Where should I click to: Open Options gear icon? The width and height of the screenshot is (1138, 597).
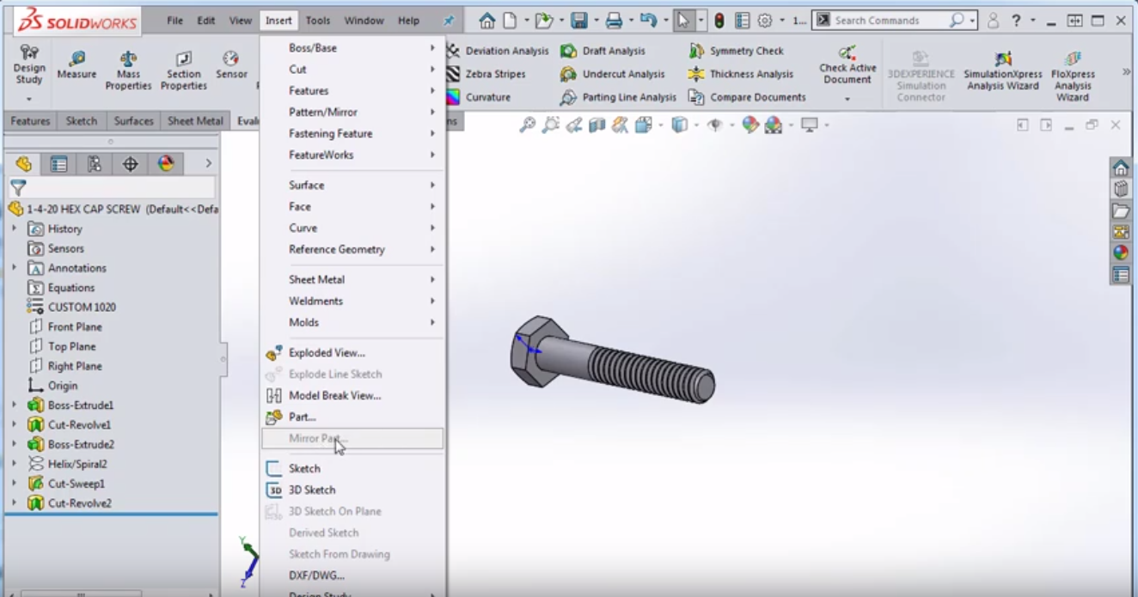[764, 21]
